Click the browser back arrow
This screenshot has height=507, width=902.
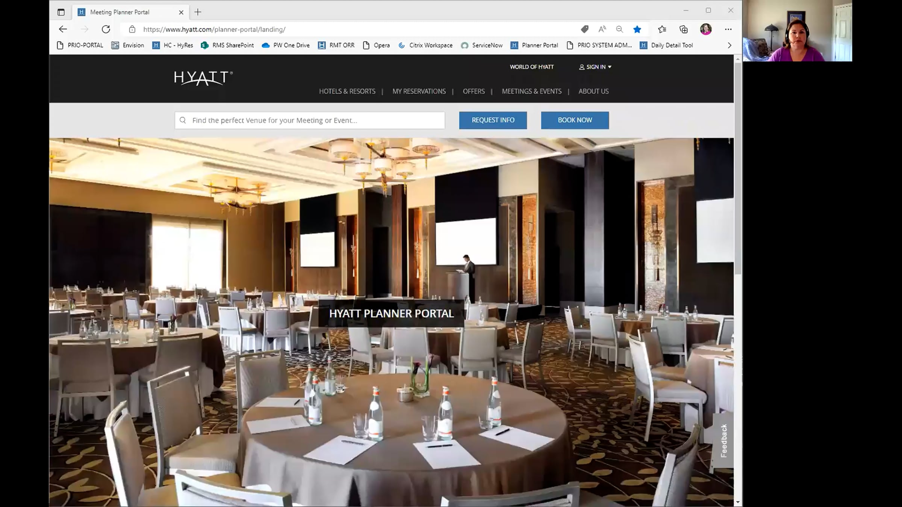point(63,29)
